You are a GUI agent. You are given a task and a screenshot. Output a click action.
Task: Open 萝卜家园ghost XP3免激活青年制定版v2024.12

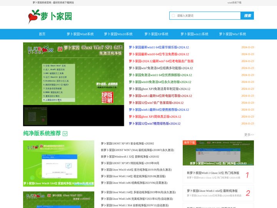coord(160,89)
